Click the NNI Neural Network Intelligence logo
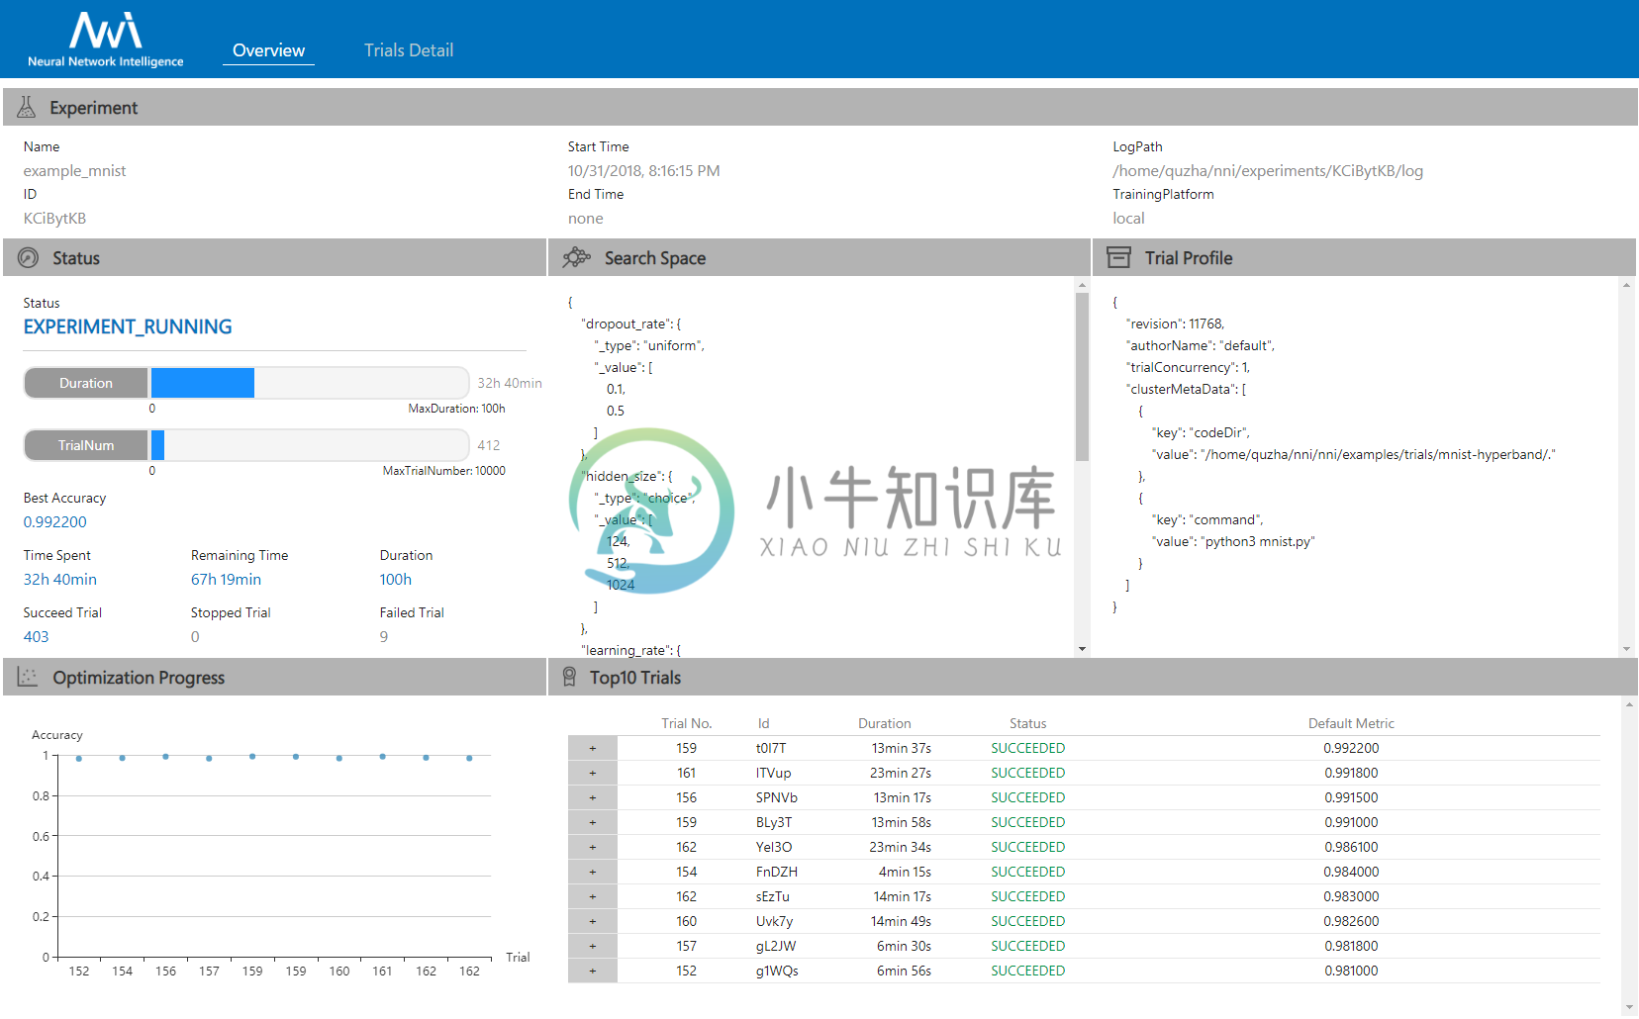The width and height of the screenshot is (1639, 1019). pyautogui.click(x=106, y=40)
